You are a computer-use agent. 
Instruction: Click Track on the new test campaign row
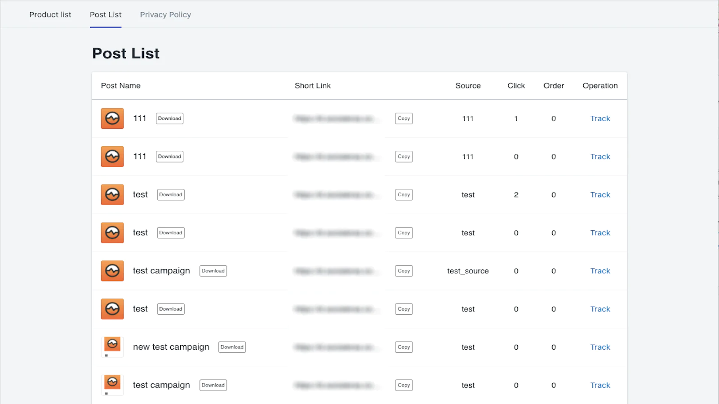pos(600,347)
